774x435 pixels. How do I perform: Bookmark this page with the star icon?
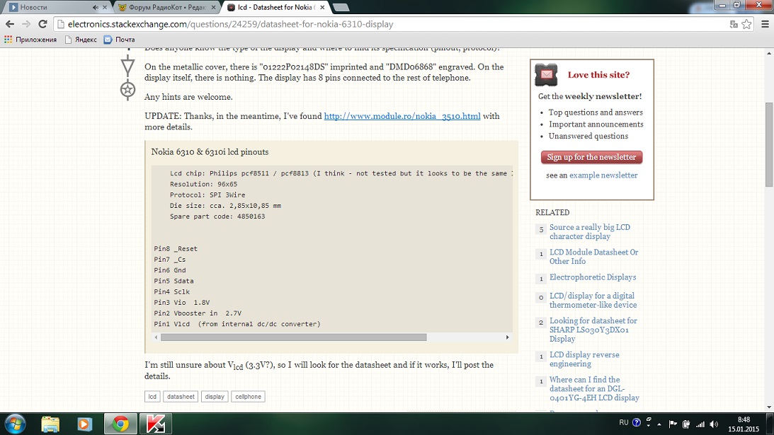point(747,24)
